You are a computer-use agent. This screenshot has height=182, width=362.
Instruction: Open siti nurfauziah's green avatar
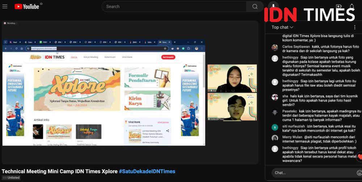point(274,127)
